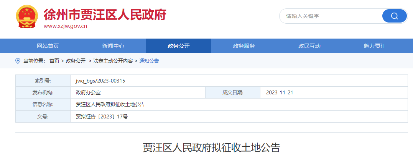Click the 信息名称 label cell
The image size is (413, 157).
pos(43,105)
